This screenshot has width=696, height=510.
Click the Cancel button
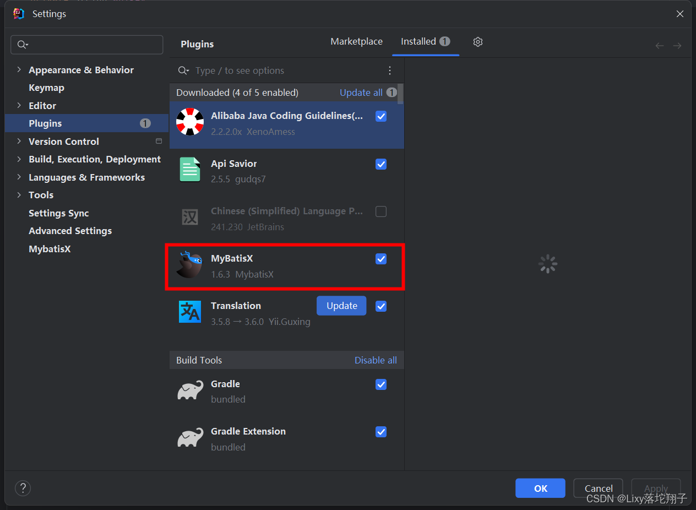(599, 489)
